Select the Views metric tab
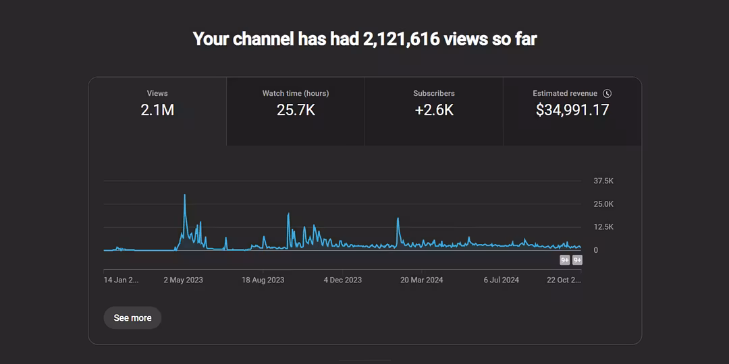729x364 pixels. click(x=157, y=104)
